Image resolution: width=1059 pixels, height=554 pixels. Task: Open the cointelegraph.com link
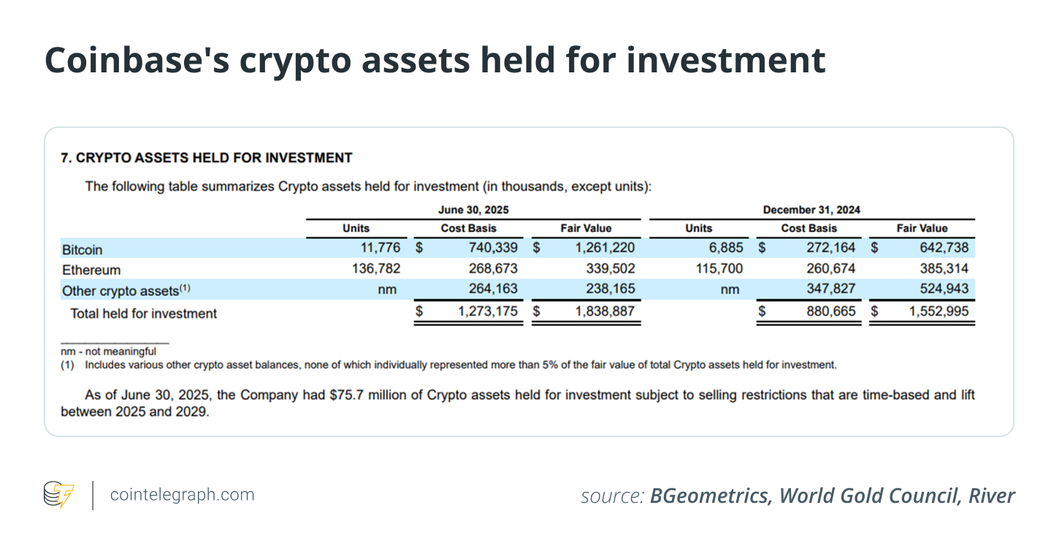182,495
